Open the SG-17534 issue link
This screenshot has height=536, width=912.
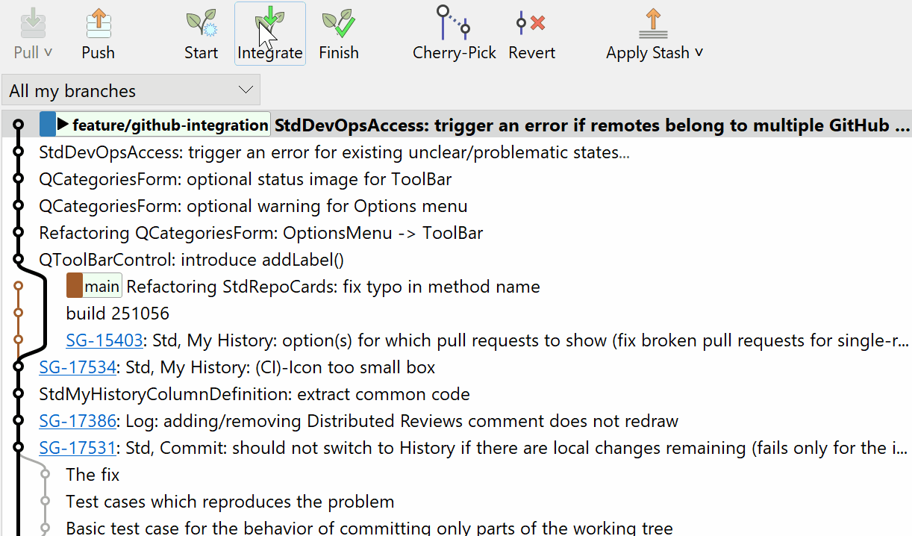coord(78,367)
